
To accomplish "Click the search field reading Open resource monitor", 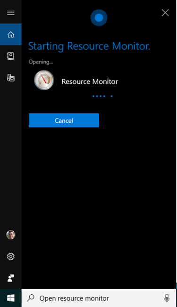I will point(99,298).
